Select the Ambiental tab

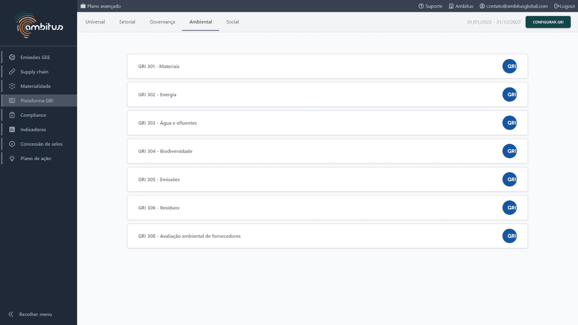click(200, 22)
